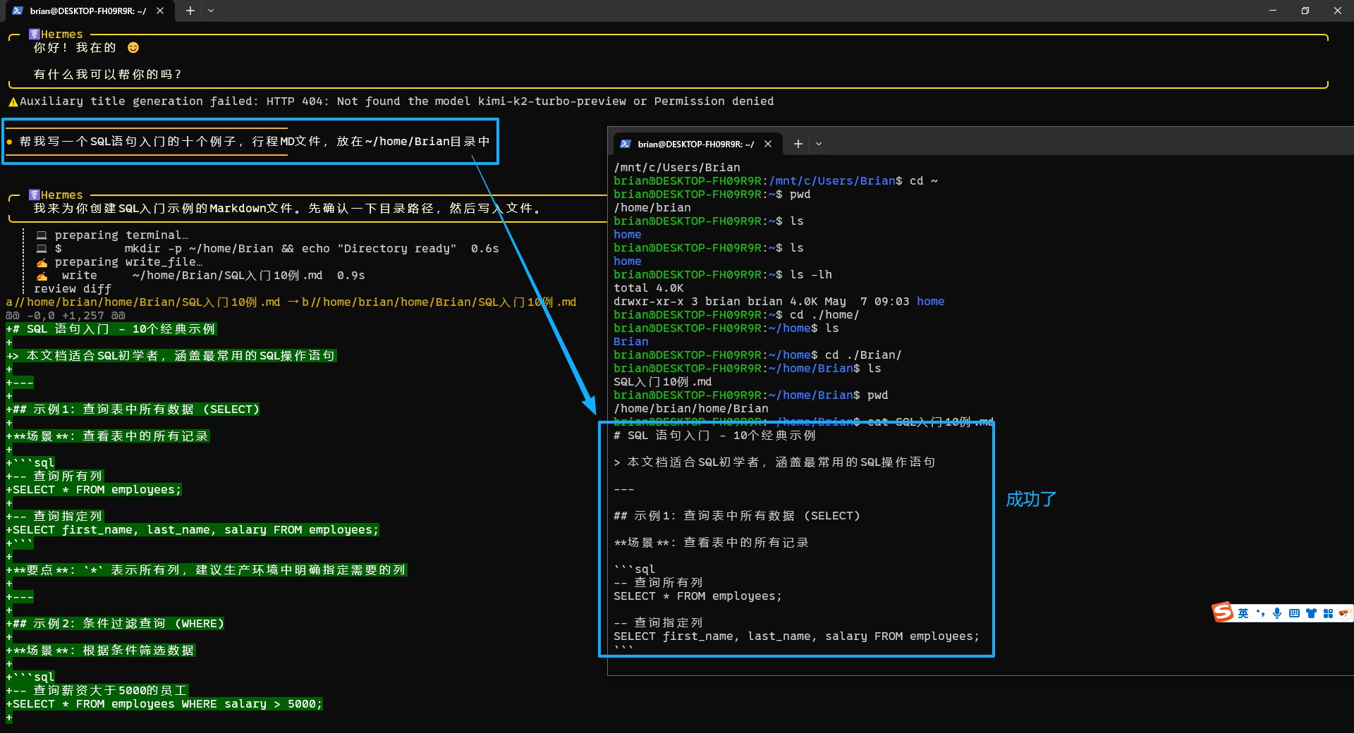Click the '/home/brian/home/Brian' pwd output
This screenshot has height=733, width=1354.
point(691,409)
